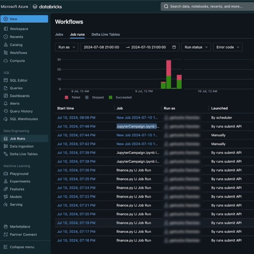Expand the Error code dropdown
This screenshot has height=254, width=254.
(x=228, y=47)
